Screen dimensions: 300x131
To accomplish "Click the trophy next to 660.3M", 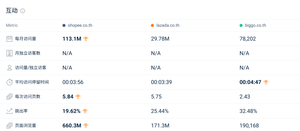I will tap(86, 125).
